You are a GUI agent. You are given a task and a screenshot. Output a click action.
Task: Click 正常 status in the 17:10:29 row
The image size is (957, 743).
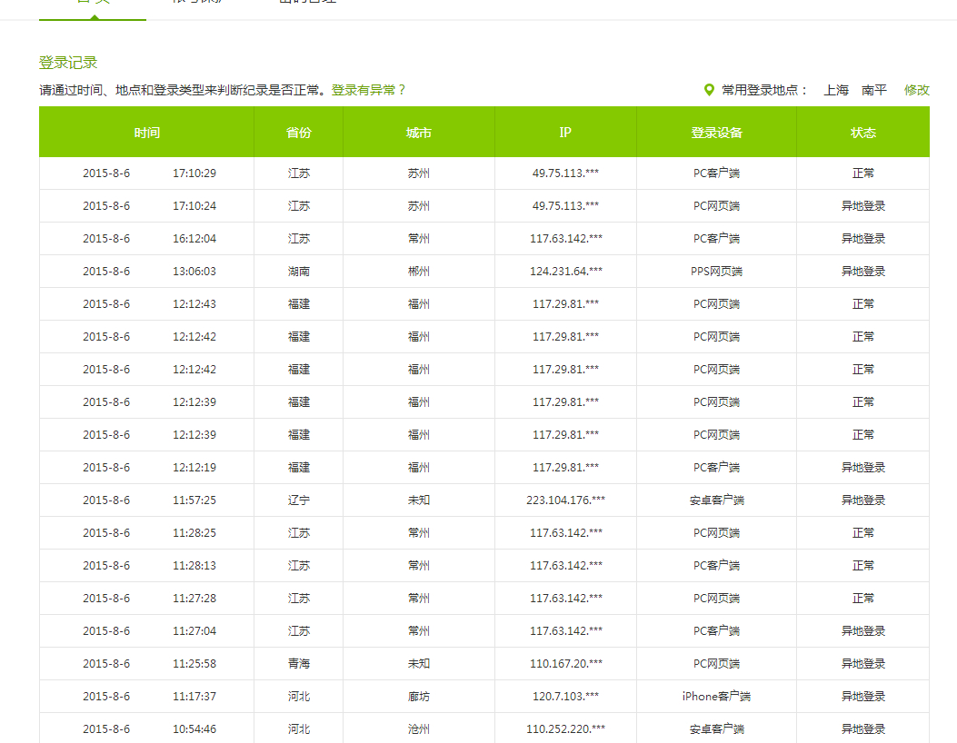pos(863,173)
